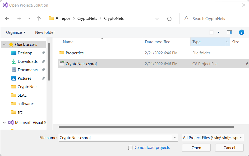Click the Back navigation arrow
Image resolution: width=249 pixels, height=156 pixels.
(x=7, y=18)
